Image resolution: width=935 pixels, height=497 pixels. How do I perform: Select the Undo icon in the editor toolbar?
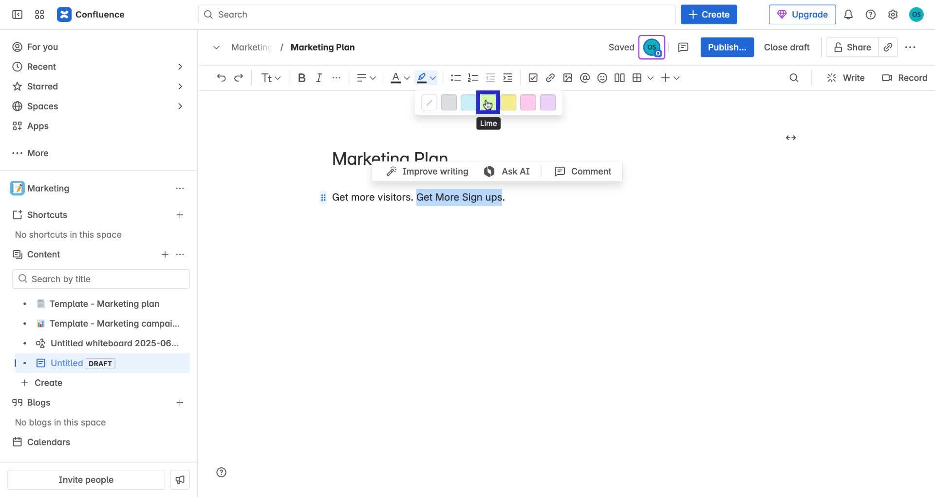[x=222, y=77]
